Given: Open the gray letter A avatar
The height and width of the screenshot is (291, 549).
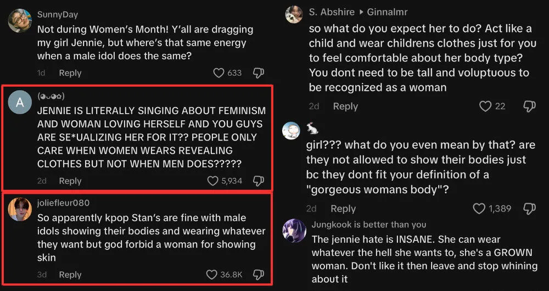Looking at the screenshot, I should (x=20, y=102).
